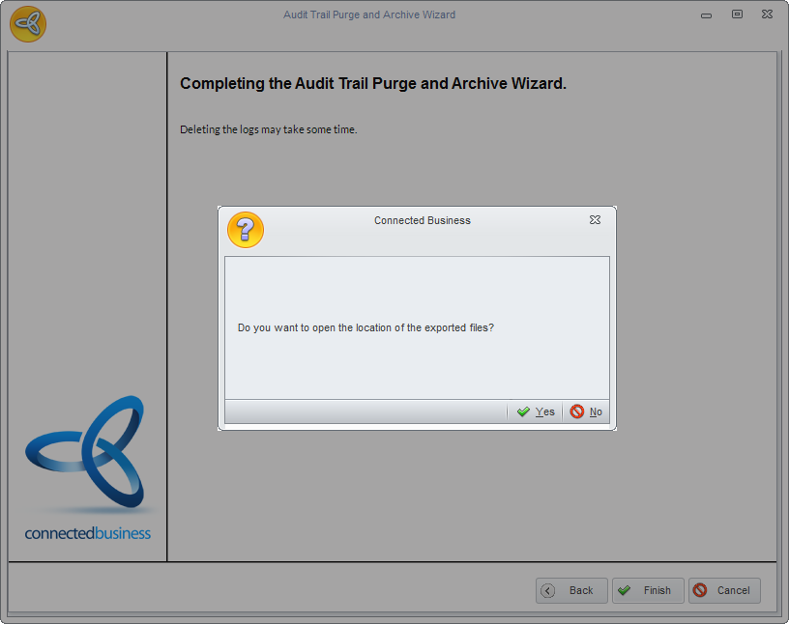The image size is (789, 624).
Task: Maximize the Audit Trail wizard window
Action: [737, 14]
